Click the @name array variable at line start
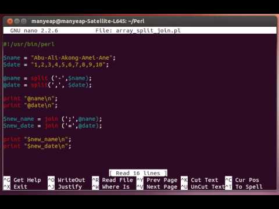Image resolution: width=279 pixels, height=209 pixels. [x=12, y=78]
